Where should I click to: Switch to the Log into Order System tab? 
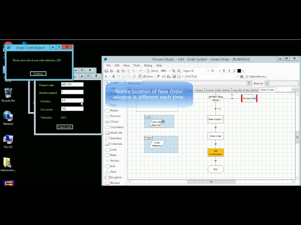[x=245, y=90]
